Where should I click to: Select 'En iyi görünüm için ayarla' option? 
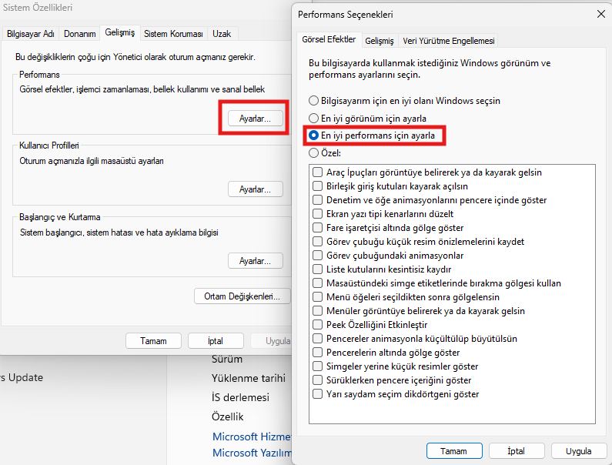coord(313,118)
